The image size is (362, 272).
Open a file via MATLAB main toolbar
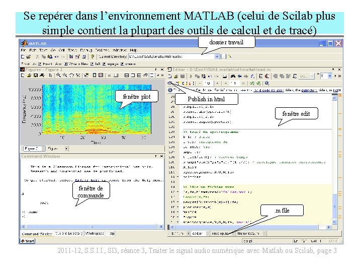tap(29, 56)
